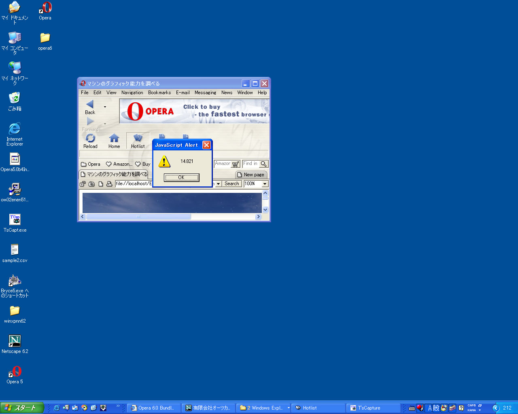Reload the page in Opera
Viewport: 518px width, 414px height.
click(90, 141)
